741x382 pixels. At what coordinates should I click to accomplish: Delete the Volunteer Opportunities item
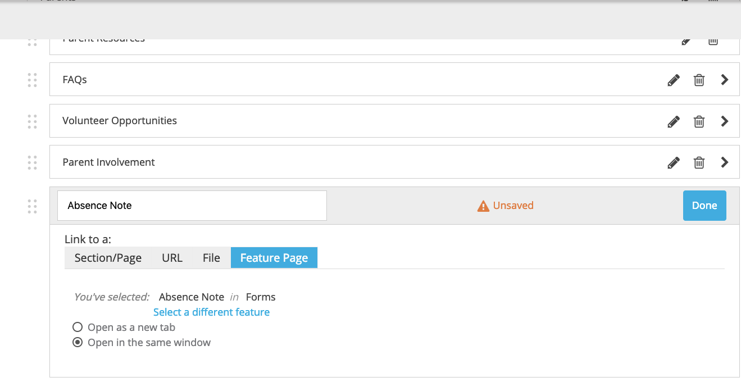(699, 121)
